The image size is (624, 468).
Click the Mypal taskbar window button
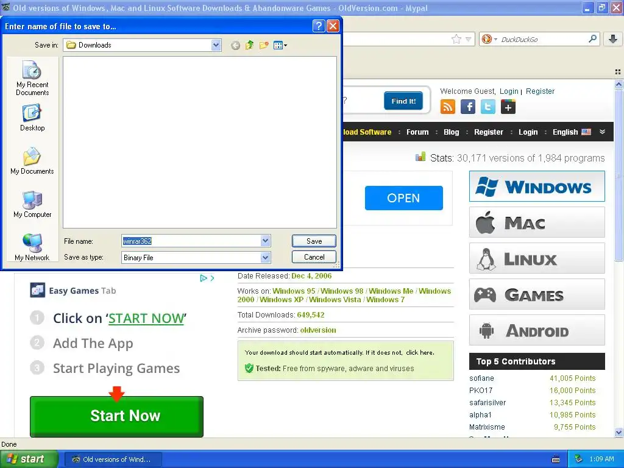coord(113,459)
